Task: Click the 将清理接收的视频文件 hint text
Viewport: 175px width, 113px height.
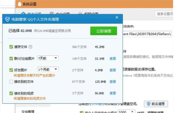Action: [30, 99]
